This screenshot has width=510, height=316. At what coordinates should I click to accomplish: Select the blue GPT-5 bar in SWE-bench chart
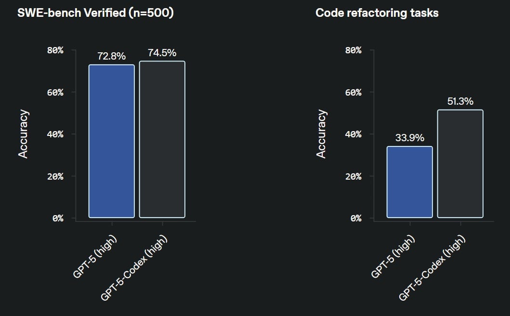pos(112,141)
